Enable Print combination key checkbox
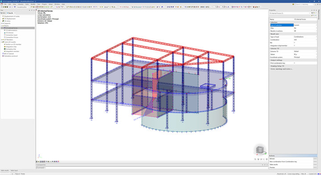Viewport: 321px width, 175px height. point(294,63)
